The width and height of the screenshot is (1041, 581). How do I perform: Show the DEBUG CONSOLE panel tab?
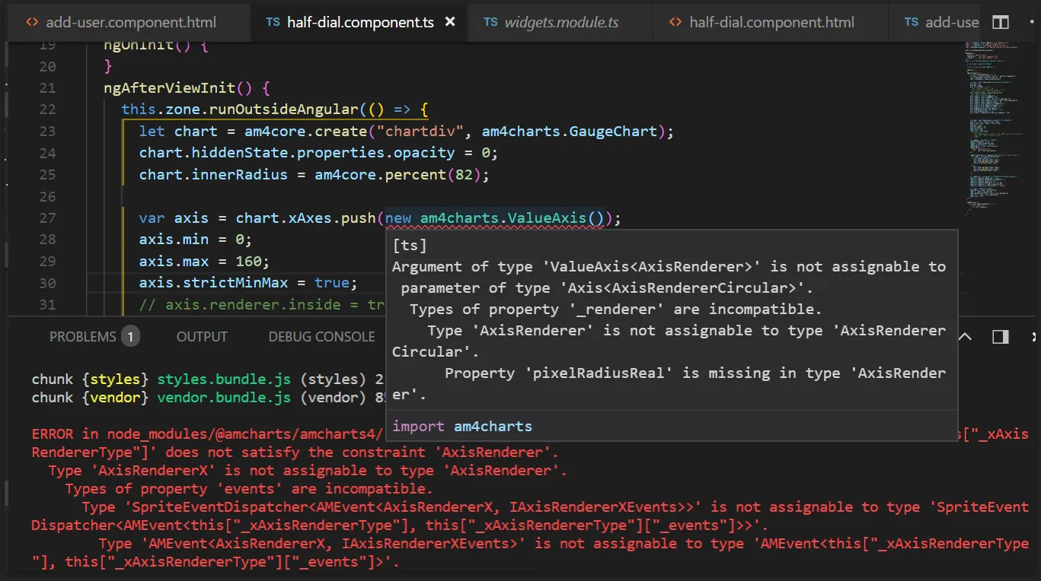(321, 336)
